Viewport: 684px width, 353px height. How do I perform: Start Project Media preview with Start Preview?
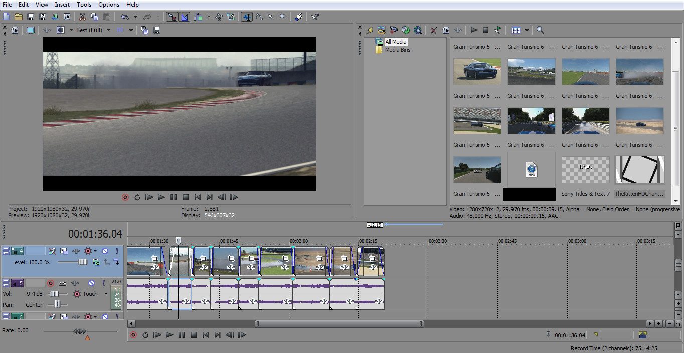tap(474, 30)
